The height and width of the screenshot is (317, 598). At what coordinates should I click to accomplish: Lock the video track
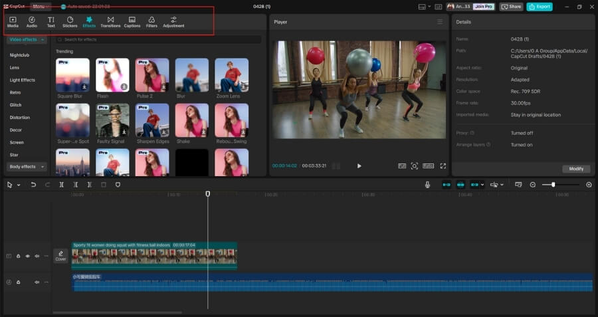tap(19, 256)
